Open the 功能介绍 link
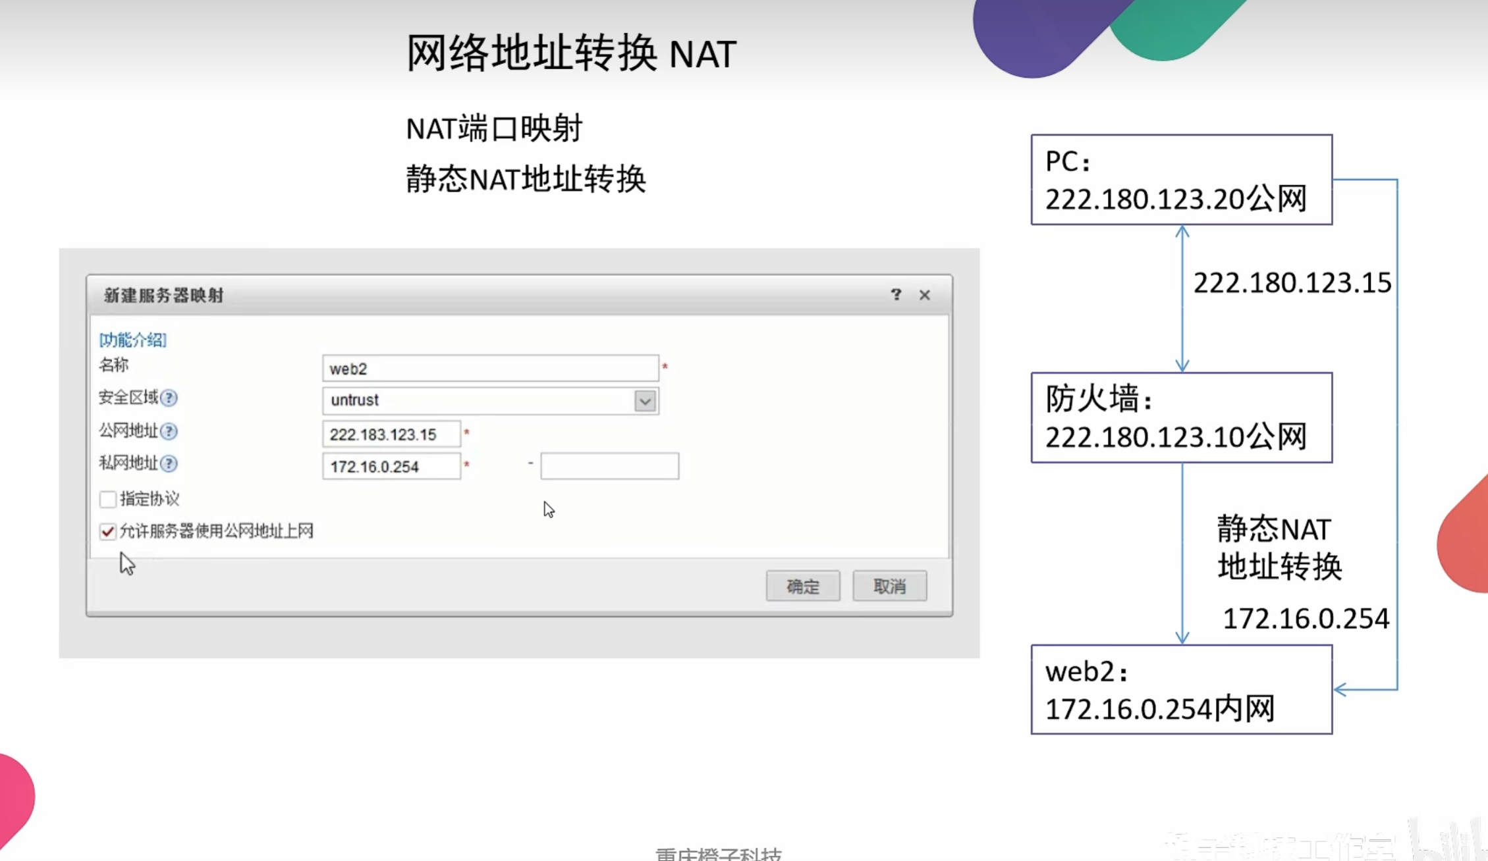The width and height of the screenshot is (1488, 861). click(x=132, y=340)
